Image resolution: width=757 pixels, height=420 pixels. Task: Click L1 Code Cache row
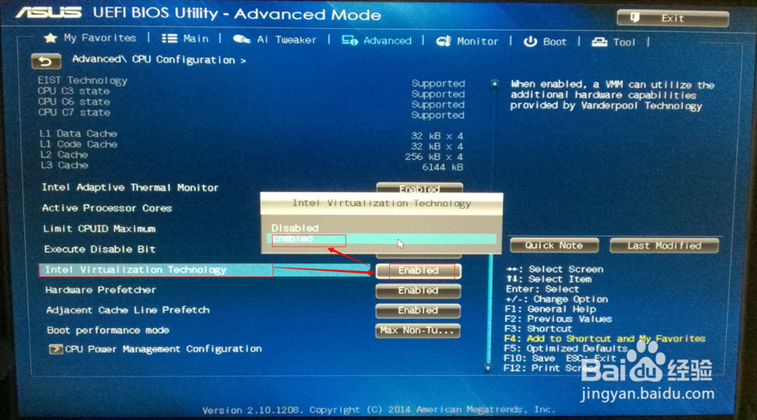(x=251, y=145)
